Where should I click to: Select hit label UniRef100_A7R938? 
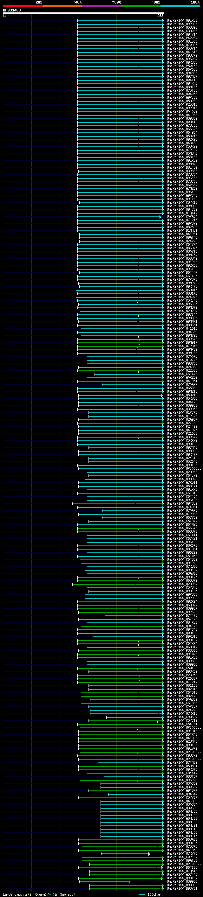point(182,514)
